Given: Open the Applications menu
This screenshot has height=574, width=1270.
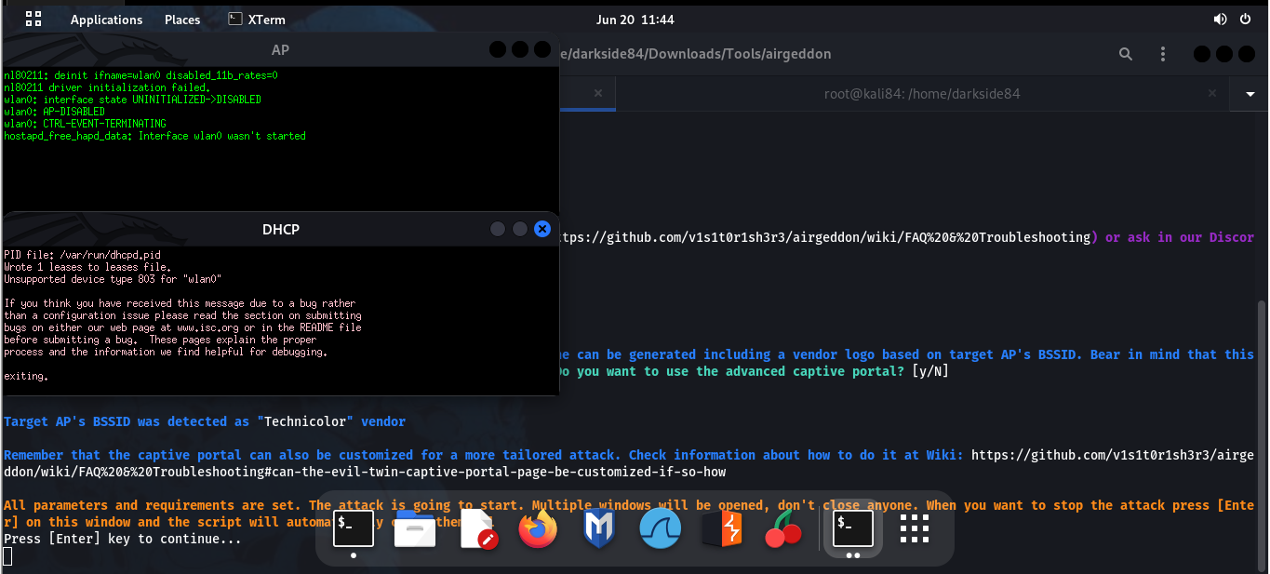Looking at the screenshot, I should coord(106,19).
